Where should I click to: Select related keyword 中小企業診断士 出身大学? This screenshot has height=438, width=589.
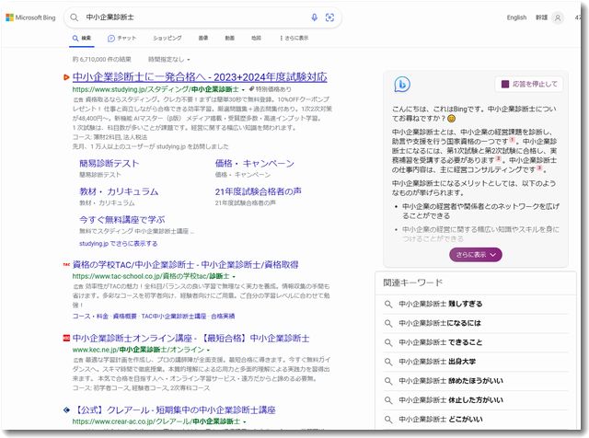(x=437, y=362)
